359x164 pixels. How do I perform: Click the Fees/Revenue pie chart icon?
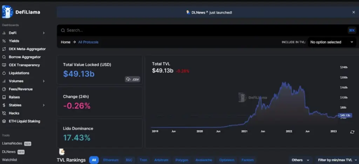tap(4, 89)
